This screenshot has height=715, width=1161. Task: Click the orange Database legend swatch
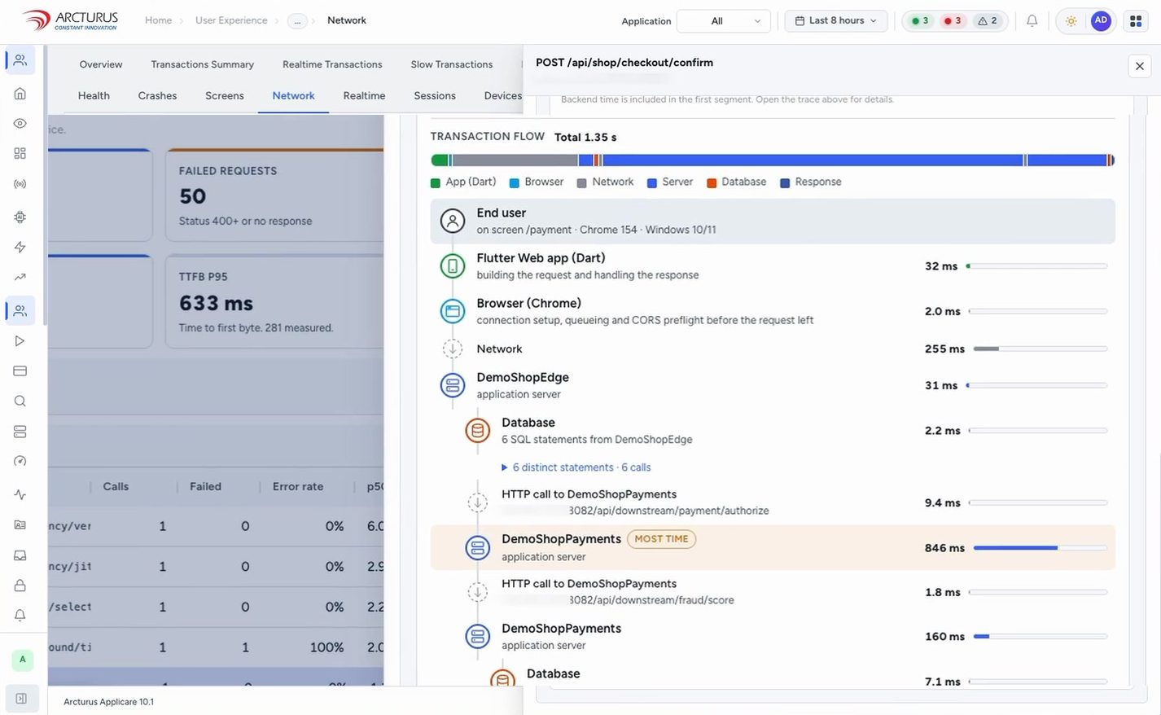point(712,182)
